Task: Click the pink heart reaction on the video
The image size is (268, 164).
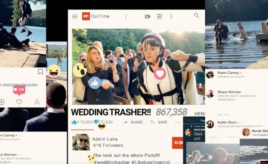Action: click(x=160, y=74)
